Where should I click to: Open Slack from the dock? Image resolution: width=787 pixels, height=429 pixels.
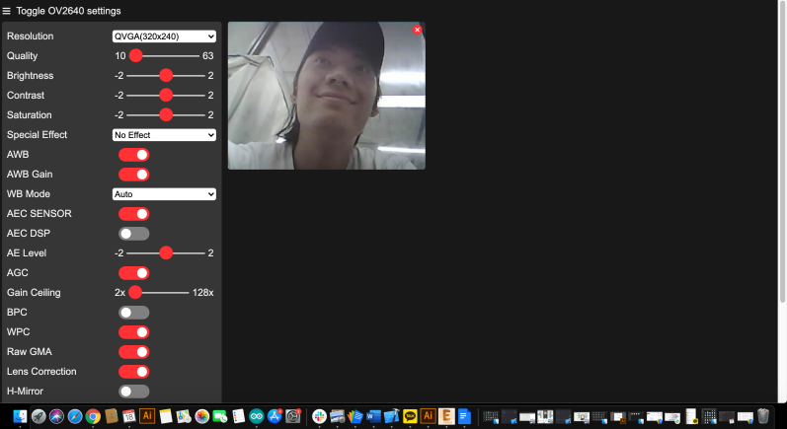pos(319,416)
